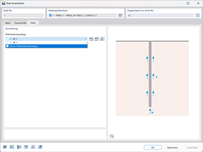Choose '1 - RT 1' in dropdown list
The height and width of the screenshot is (152, 203).
pos(46,43)
